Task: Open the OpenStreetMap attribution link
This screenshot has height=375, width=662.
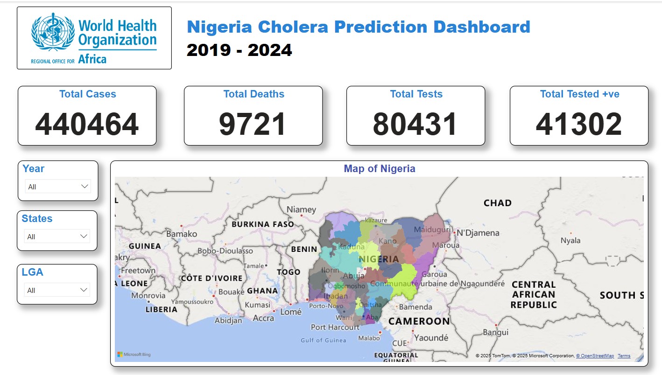Action: tap(595, 356)
